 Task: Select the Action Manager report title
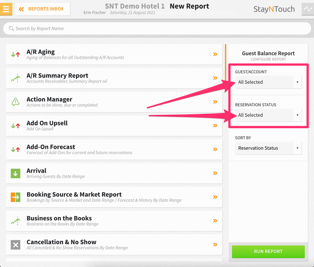pyautogui.click(x=49, y=99)
